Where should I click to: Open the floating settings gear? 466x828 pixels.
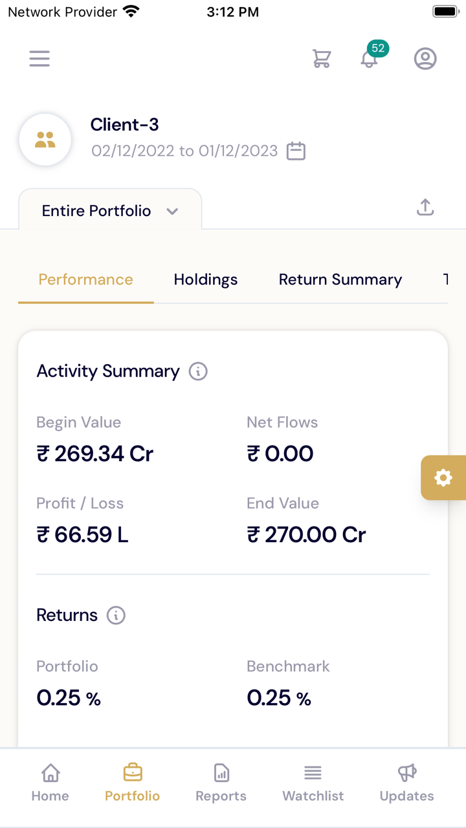[443, 478]
